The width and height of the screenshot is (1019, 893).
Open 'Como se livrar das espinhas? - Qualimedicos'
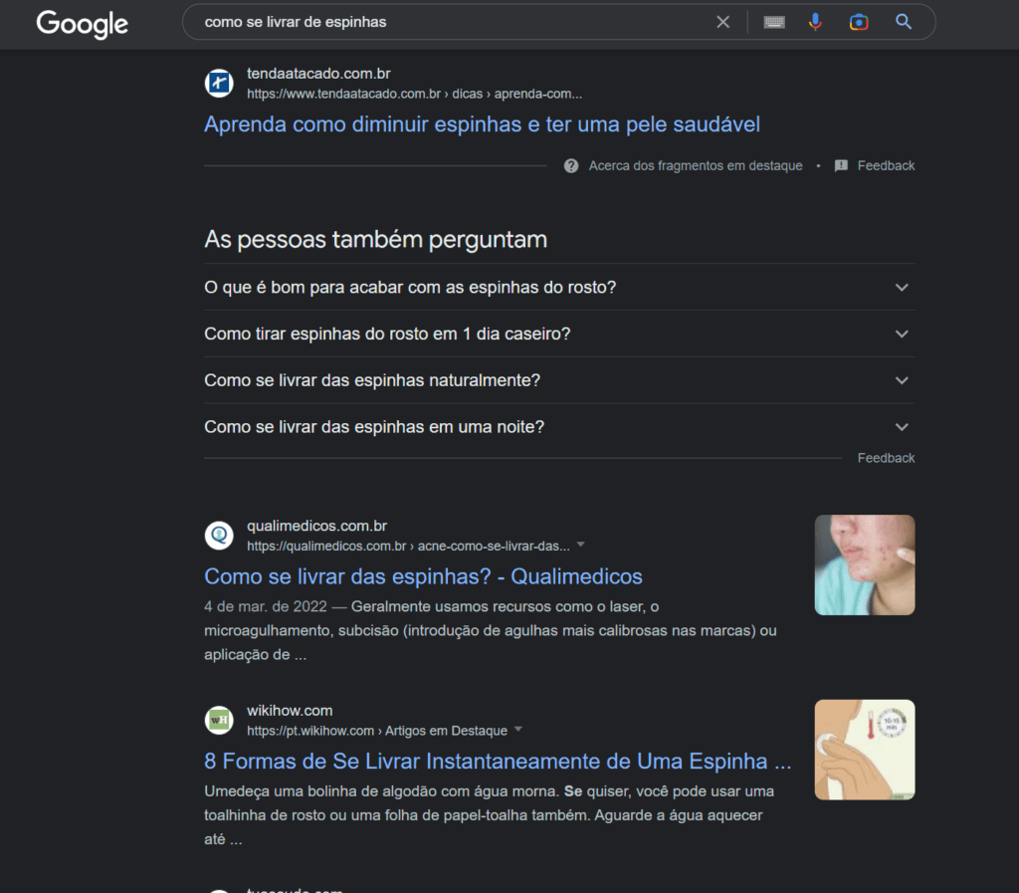(x=423, y=576)
